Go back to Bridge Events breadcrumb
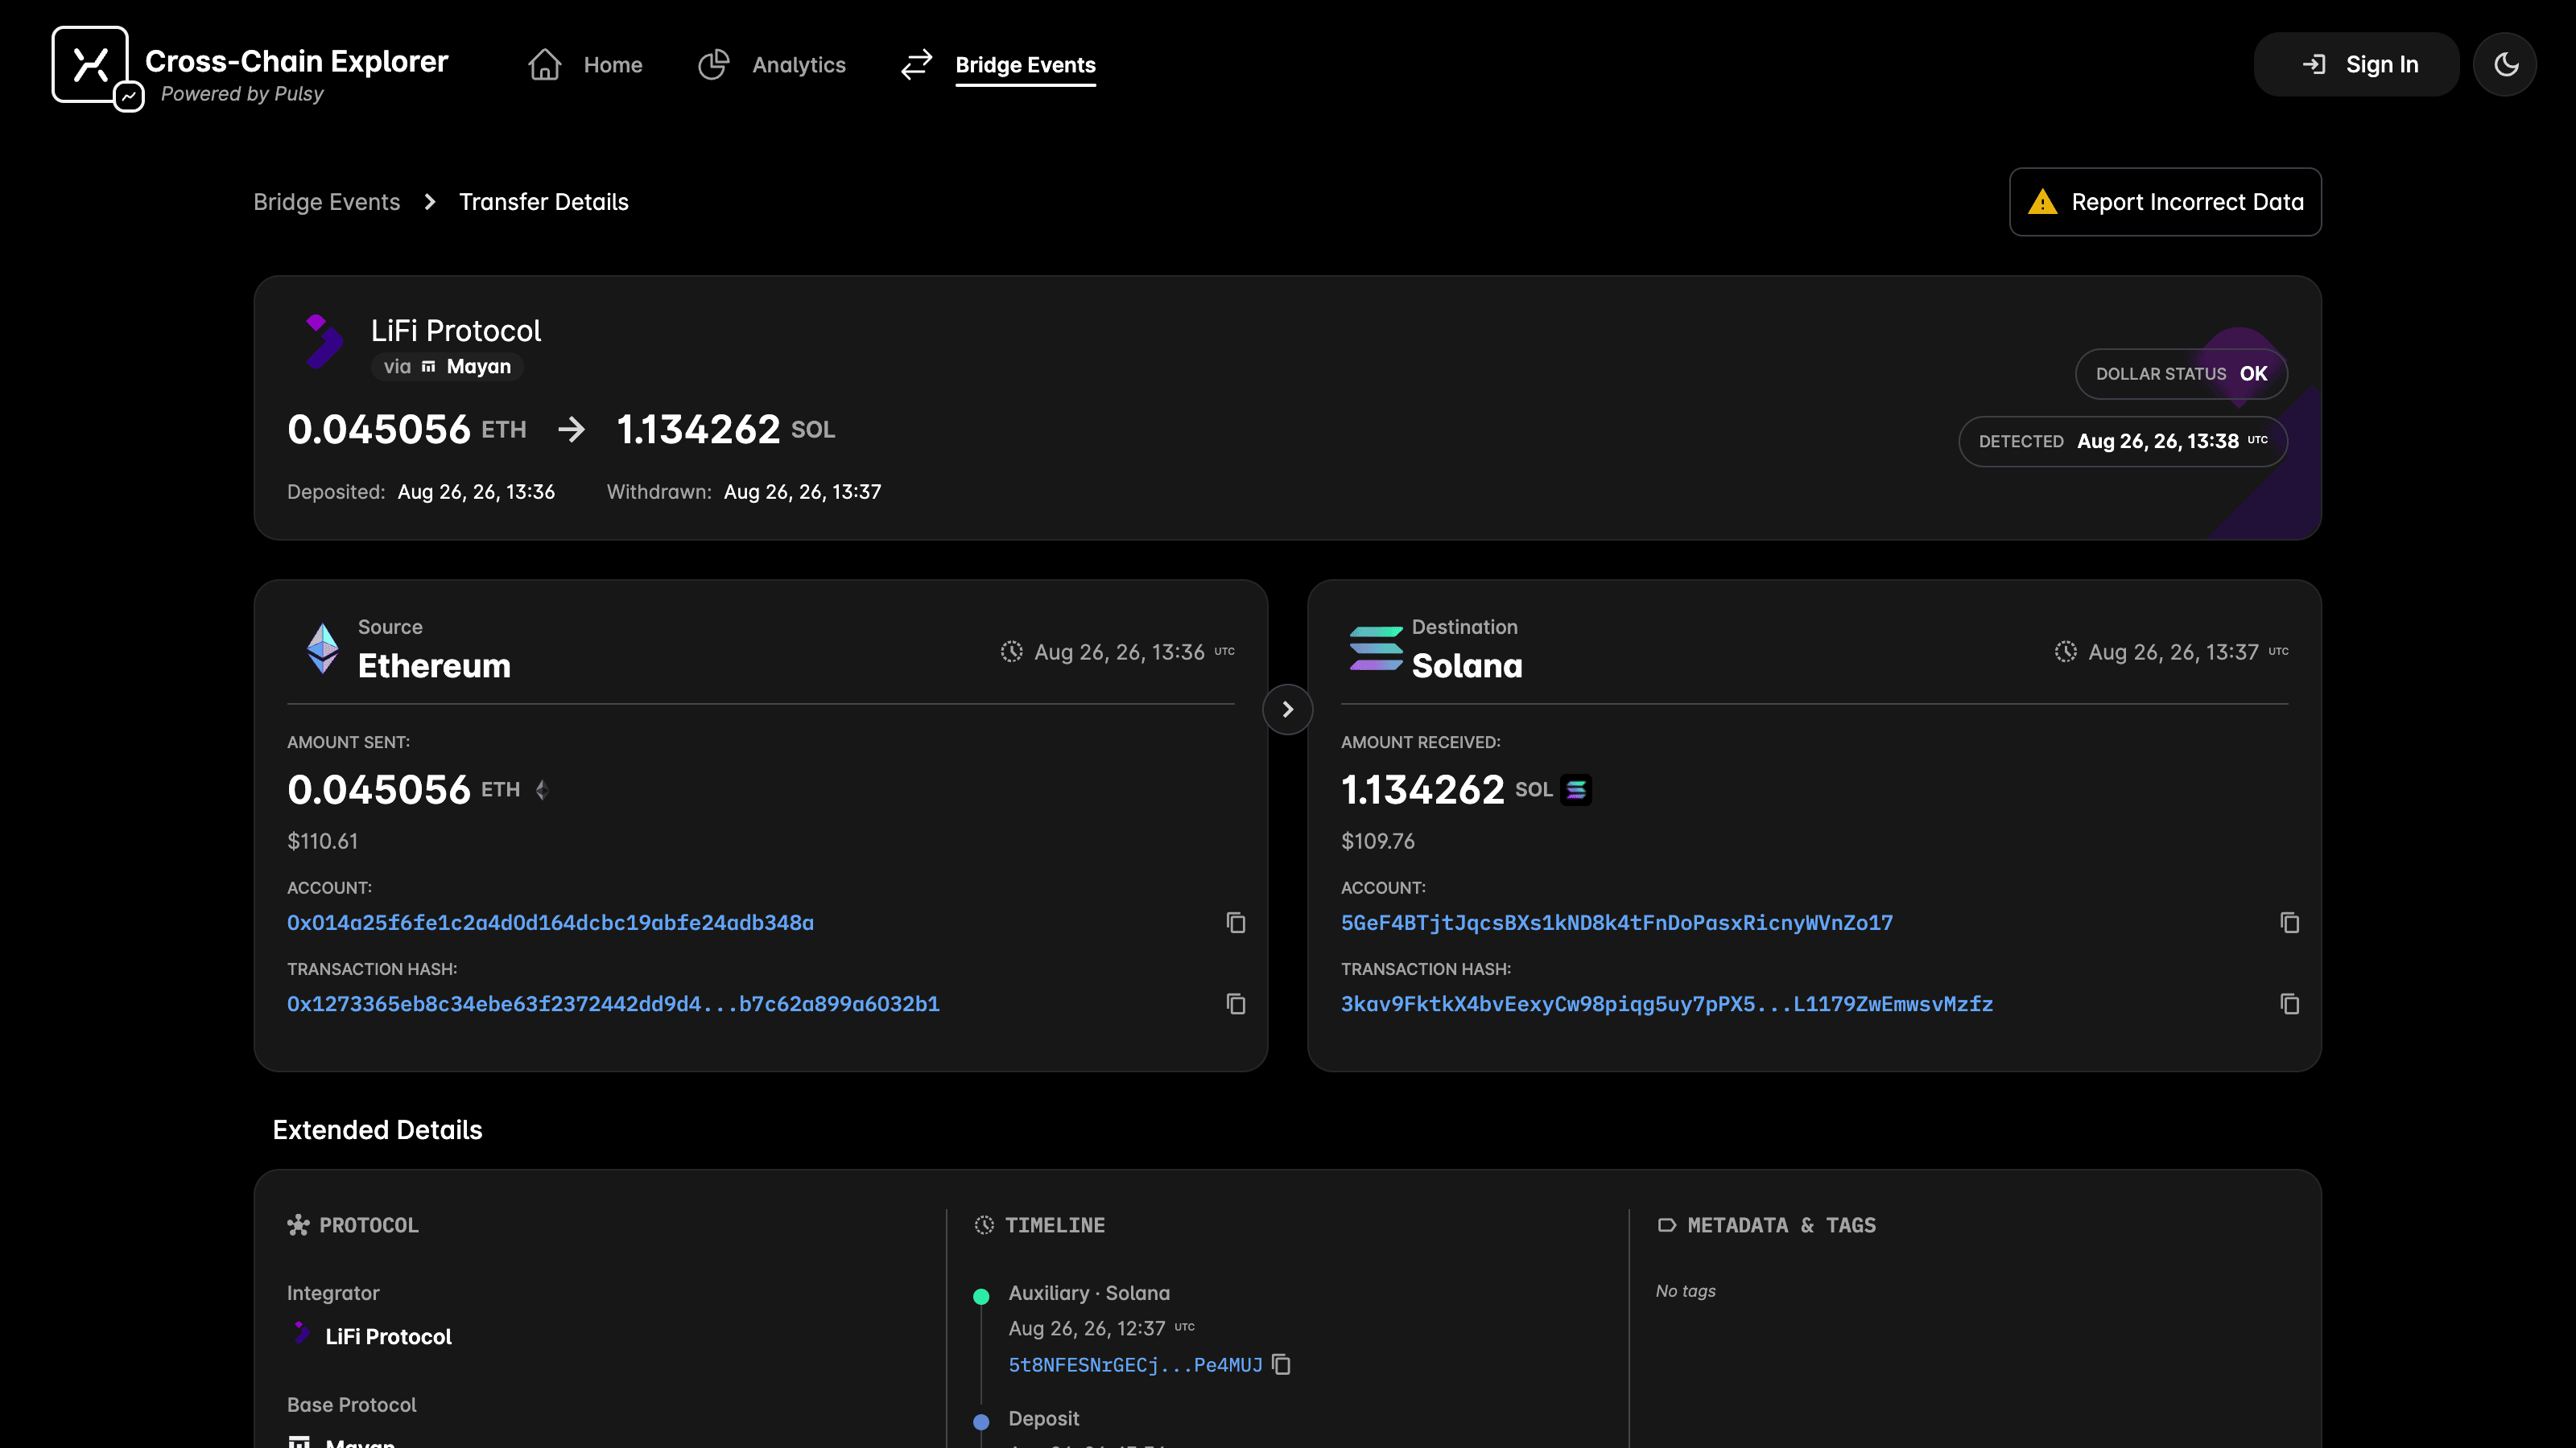 (326, 202)
